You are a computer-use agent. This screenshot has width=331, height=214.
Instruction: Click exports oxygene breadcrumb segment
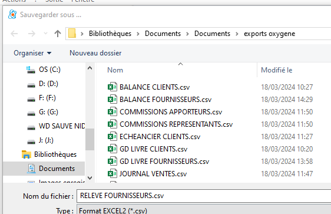coord(269,34)
